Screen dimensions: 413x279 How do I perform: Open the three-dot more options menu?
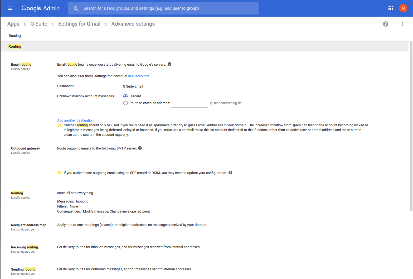[x=402, y=24]
